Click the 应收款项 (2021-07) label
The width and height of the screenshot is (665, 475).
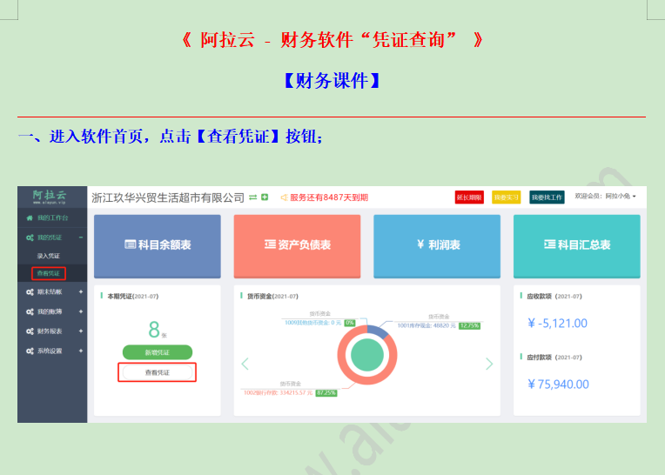click(x=554, y=296)
